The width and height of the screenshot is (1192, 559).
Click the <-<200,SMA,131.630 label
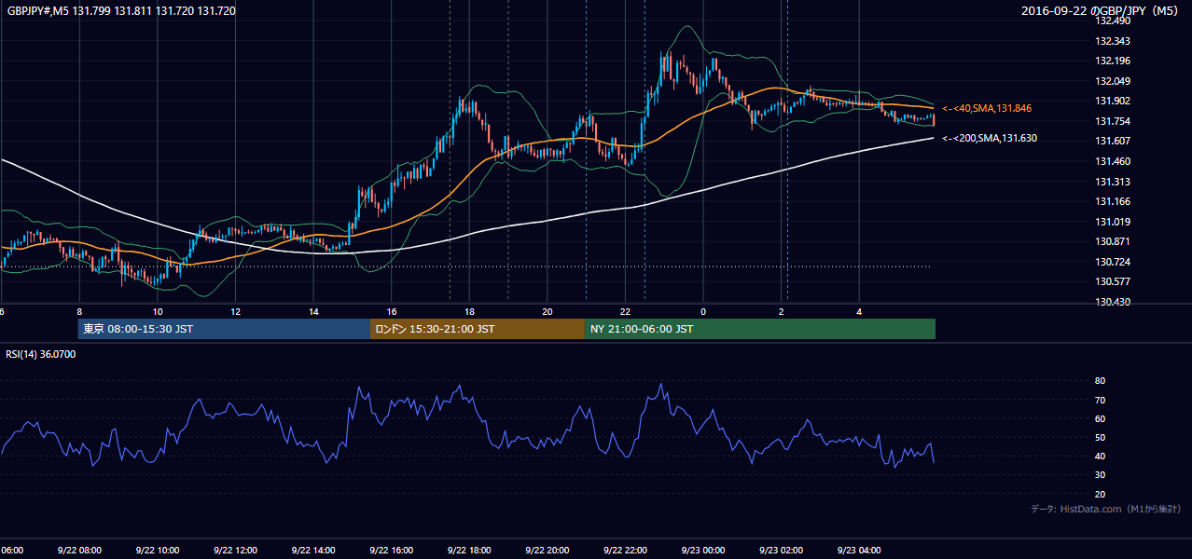[x=990, y=139]
